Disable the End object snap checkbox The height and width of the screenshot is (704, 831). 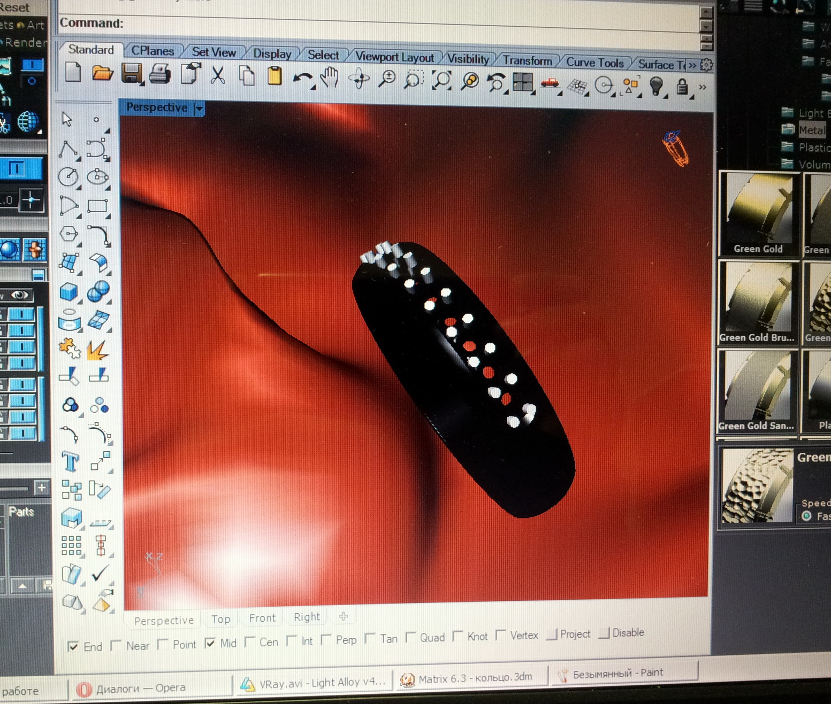(x=74, y=647)
